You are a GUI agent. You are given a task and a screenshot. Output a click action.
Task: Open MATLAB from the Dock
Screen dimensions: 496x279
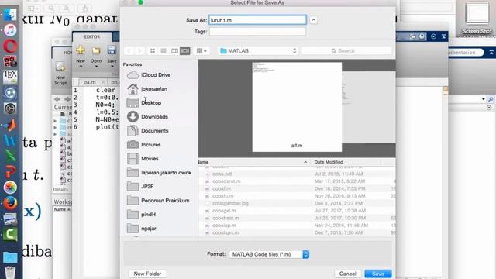point(10,125)
